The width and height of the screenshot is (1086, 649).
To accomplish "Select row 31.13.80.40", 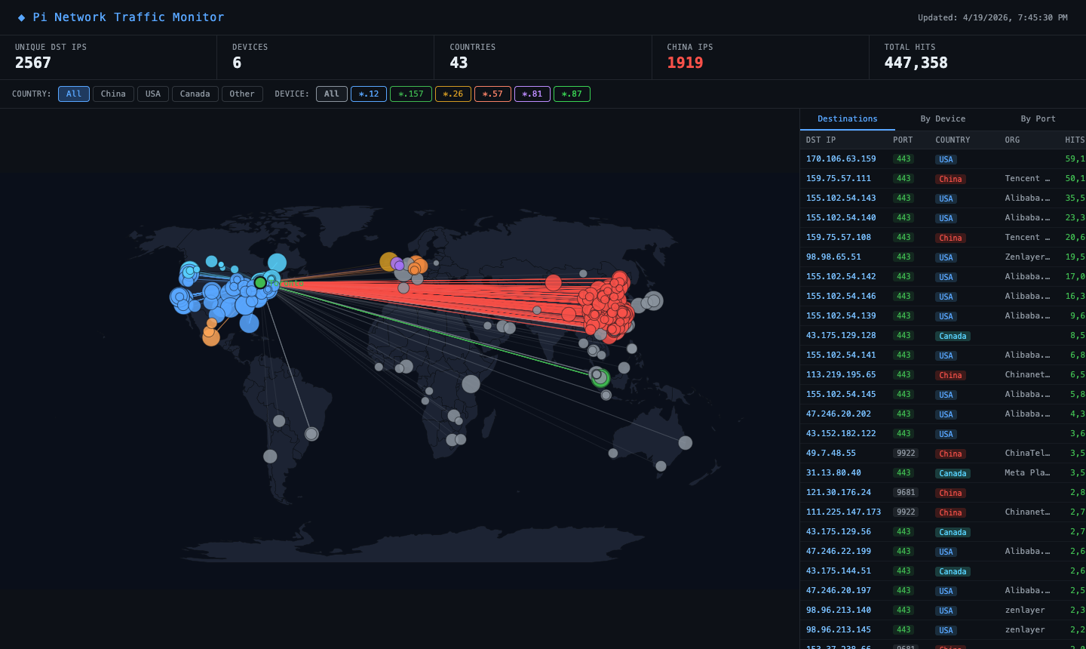I will pos(943,473).
